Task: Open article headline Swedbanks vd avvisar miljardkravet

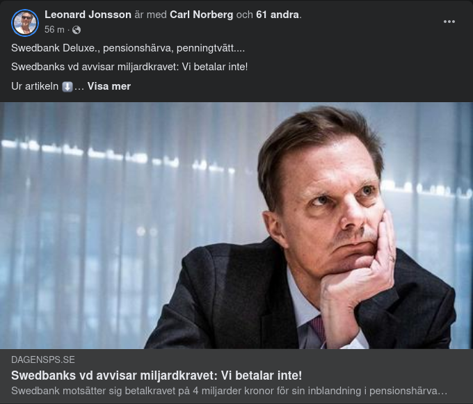Action: [x=157, y=375]
